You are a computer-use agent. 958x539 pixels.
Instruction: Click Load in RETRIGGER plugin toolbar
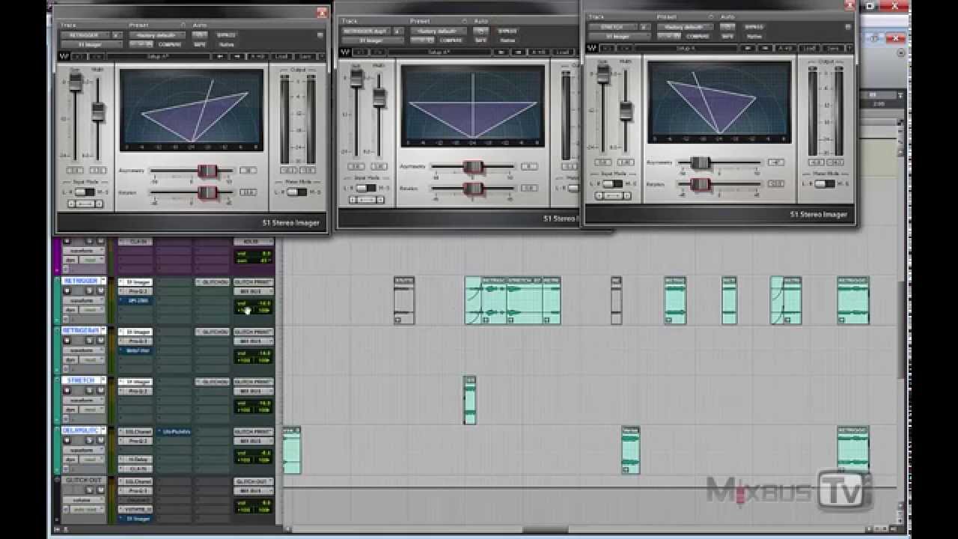(281, 57)
